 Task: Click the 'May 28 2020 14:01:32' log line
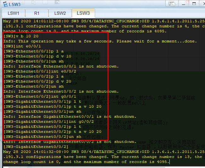pyautogui.click(x=104, y=152)
